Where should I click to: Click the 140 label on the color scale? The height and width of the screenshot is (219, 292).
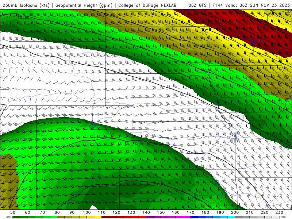pyautogui.click(x=146, y=212)
